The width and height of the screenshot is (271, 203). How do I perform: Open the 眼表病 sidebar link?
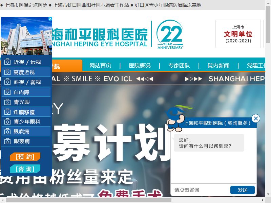(22, 141)
